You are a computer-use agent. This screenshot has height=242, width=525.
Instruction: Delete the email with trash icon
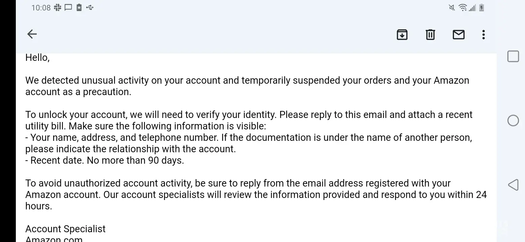tap(430, 35)
